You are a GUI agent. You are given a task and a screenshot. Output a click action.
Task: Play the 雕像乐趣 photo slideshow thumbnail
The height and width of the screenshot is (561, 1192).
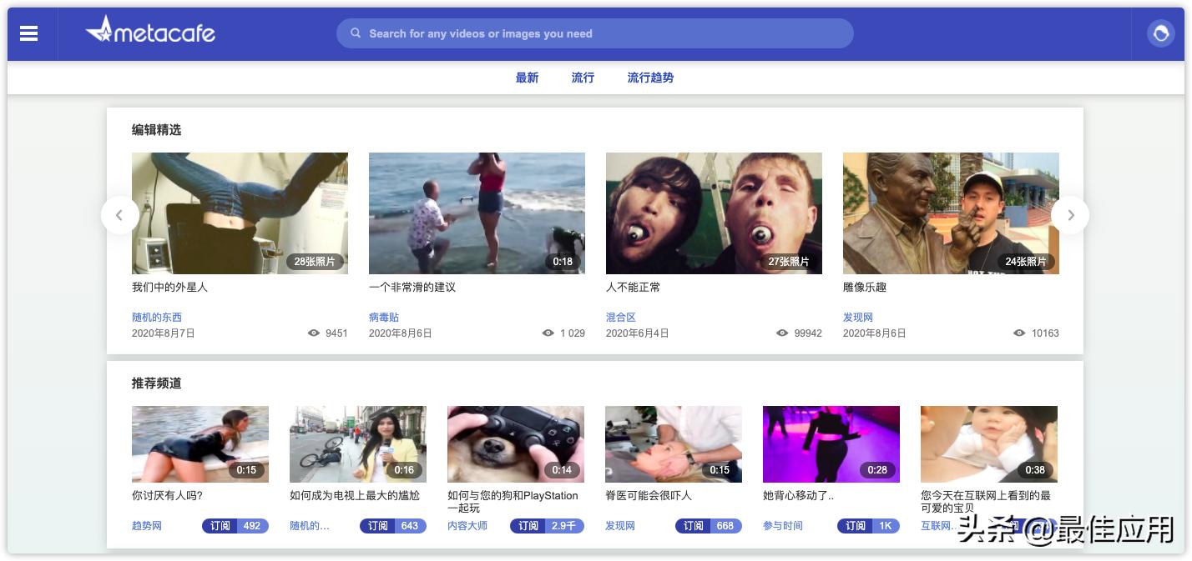click(951, 213)
